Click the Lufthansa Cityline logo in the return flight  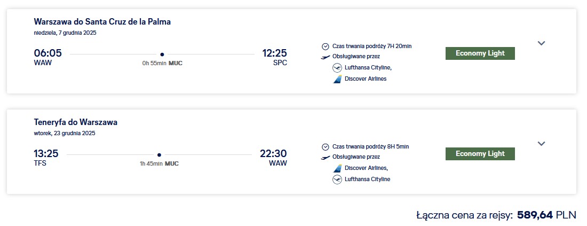click(x=337, y=180)
